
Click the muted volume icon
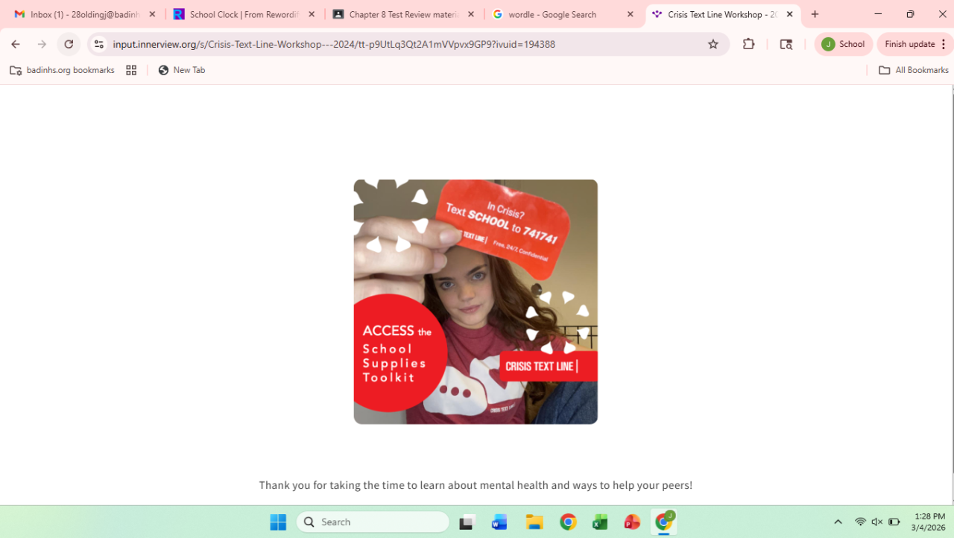pyautogui.click(x=877, y=522)
